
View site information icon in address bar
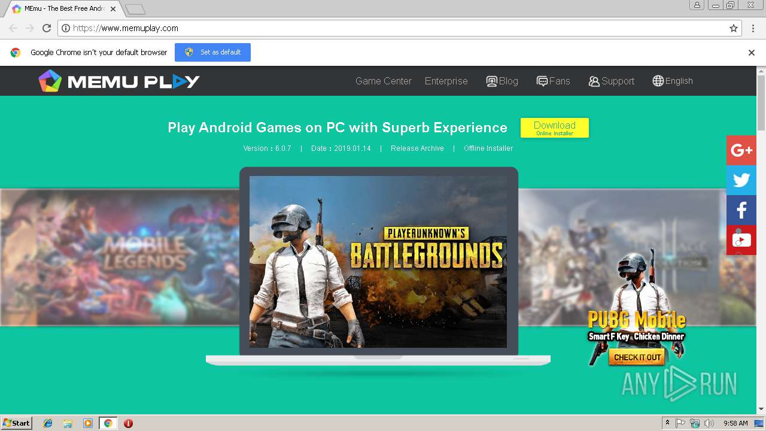66,28
